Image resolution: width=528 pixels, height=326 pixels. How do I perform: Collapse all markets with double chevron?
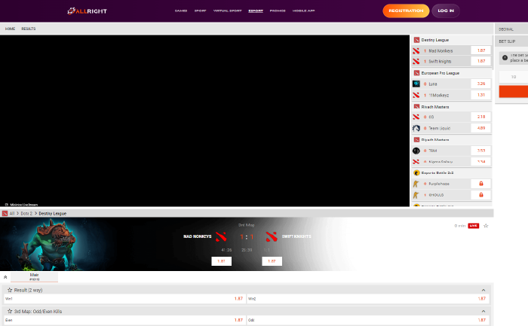coord(5,277)
